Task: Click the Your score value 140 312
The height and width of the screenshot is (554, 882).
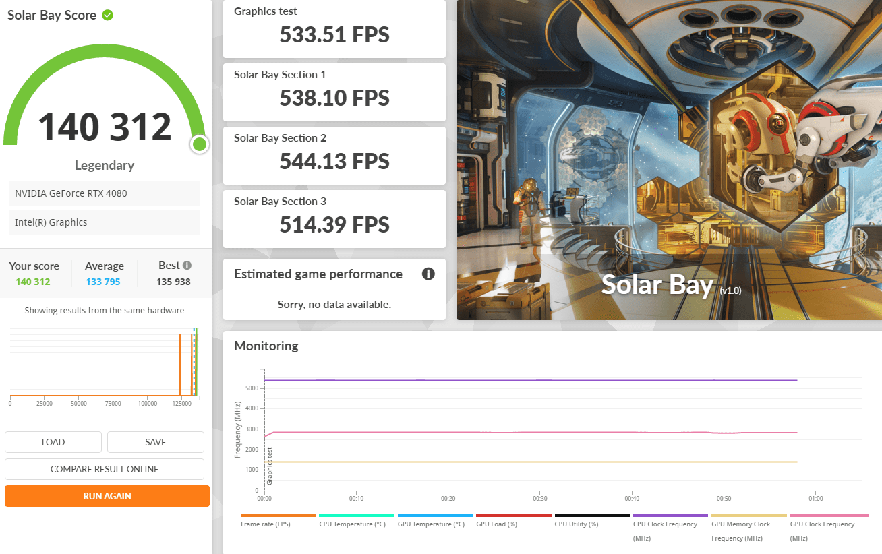Action: (x=33, y=282)
